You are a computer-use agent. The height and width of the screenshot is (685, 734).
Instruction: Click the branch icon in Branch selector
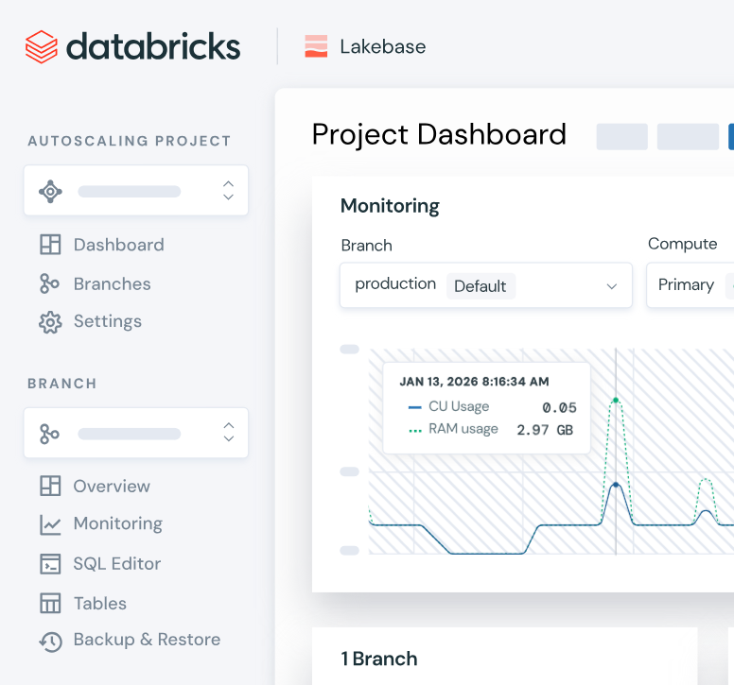[49, 434]
